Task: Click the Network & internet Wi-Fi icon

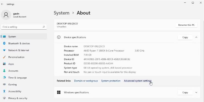Action: [4, 50]
